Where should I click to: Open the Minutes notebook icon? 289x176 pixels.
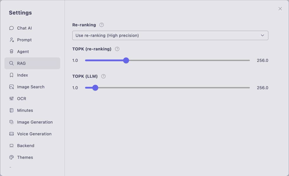[12, 110]
